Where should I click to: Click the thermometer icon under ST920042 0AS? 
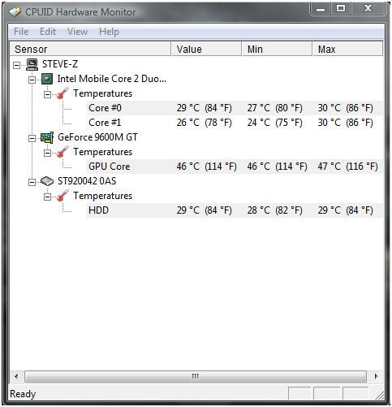pyautogui.click(x=62, y=196)
